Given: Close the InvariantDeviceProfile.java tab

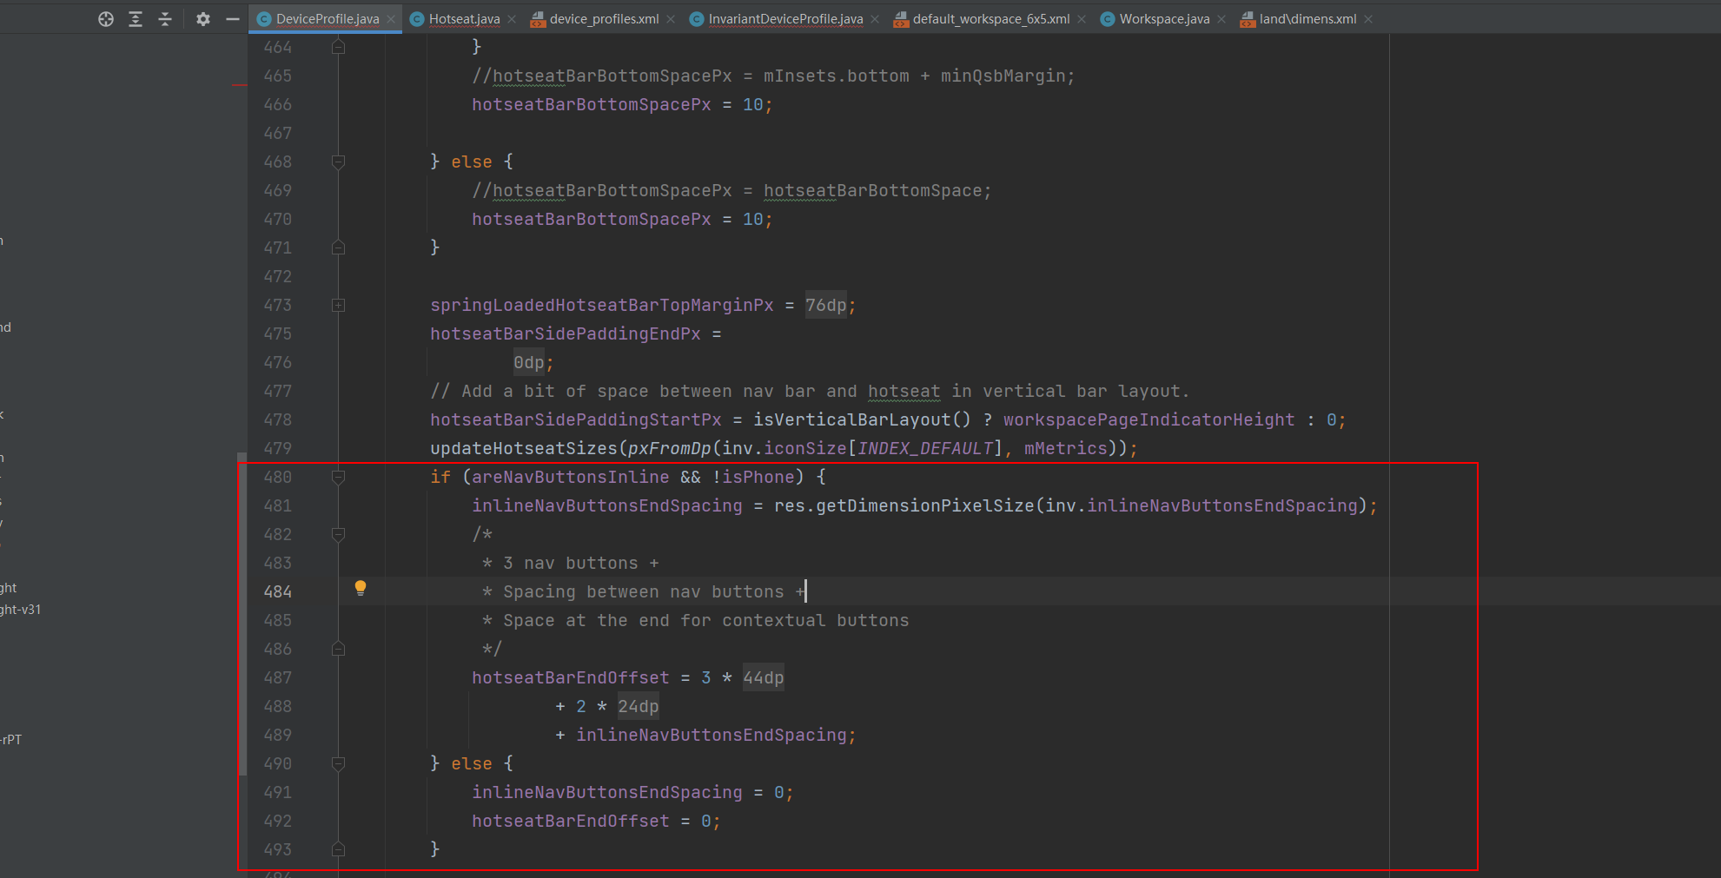Looking at the screenshot, I should click(x=875, y=19).
